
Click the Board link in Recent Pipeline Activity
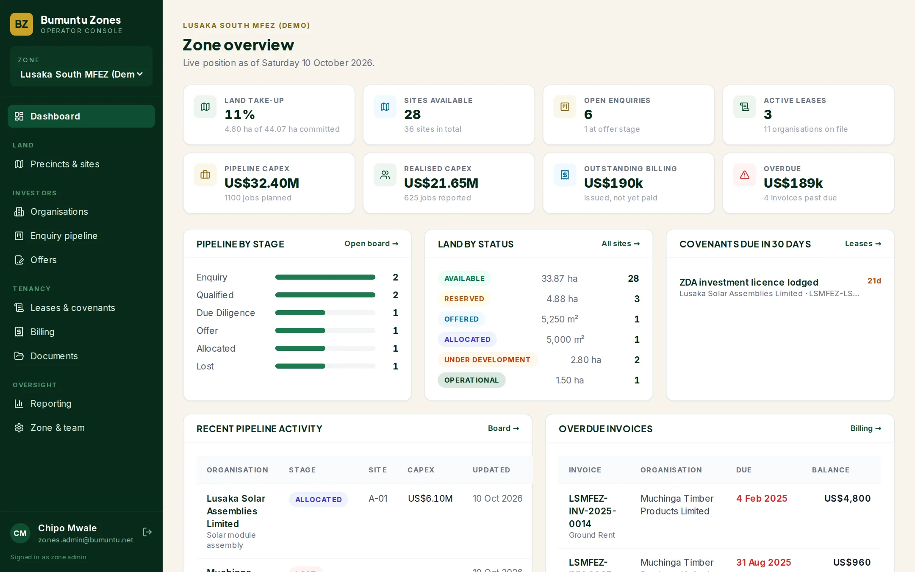(503, 428)
